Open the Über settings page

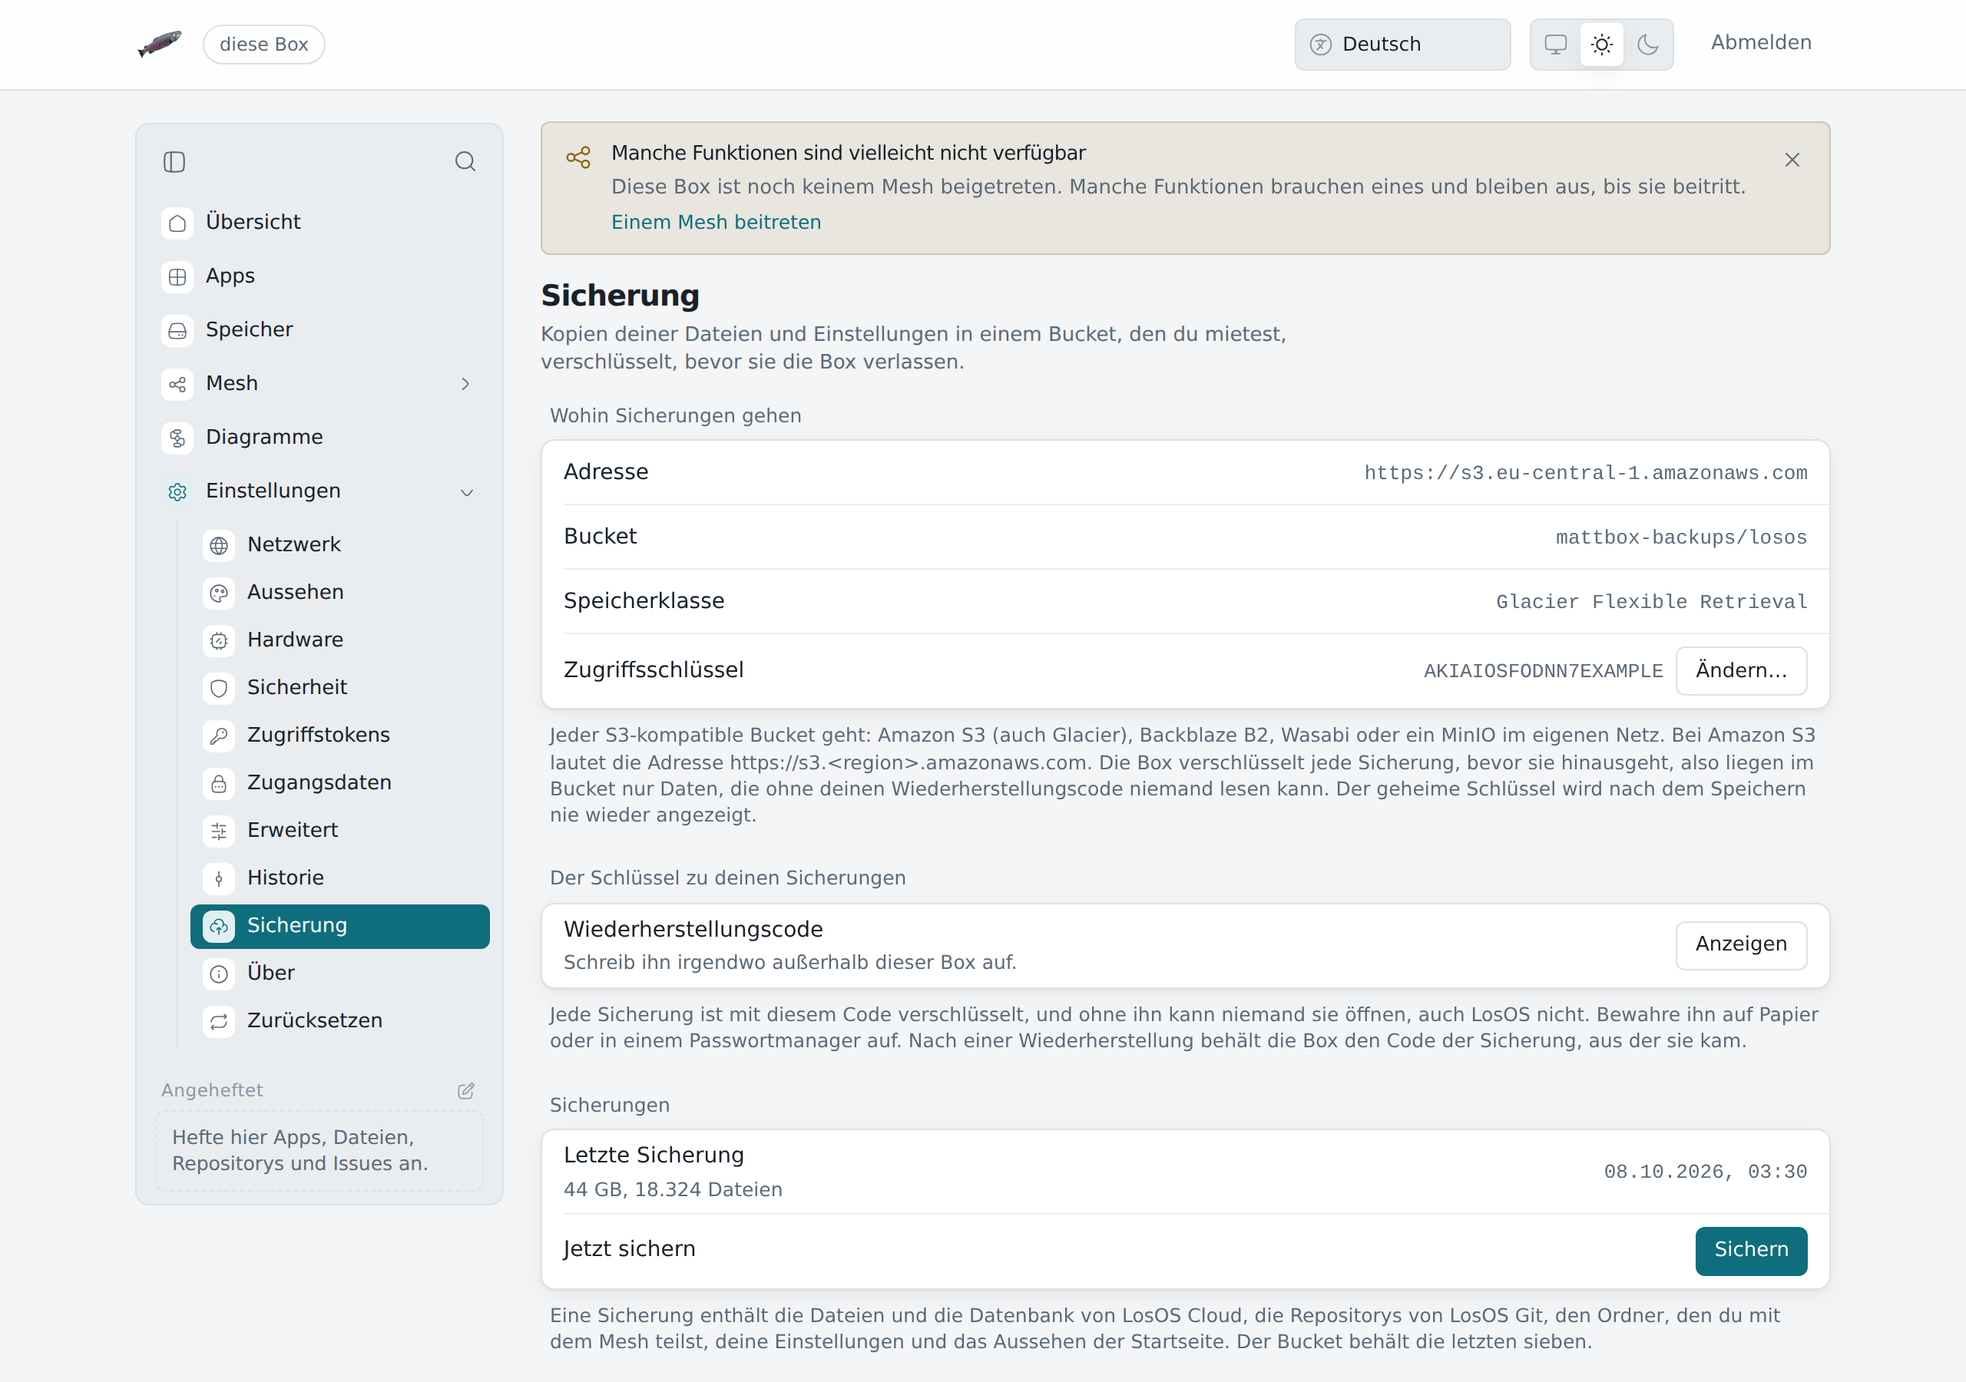(x=340, y=974)
